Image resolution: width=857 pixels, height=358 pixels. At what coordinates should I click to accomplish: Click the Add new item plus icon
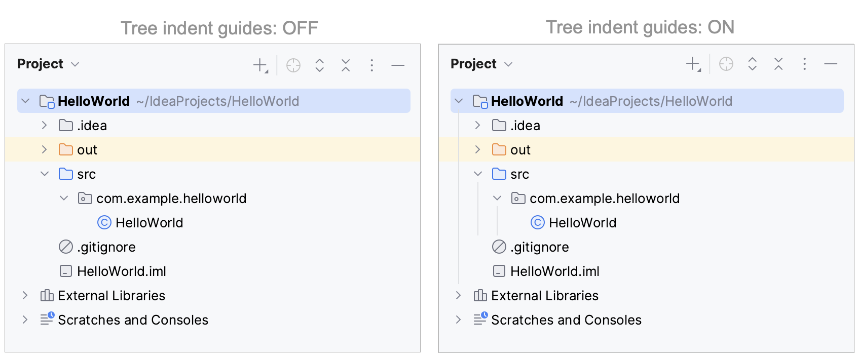coord(259,65)
